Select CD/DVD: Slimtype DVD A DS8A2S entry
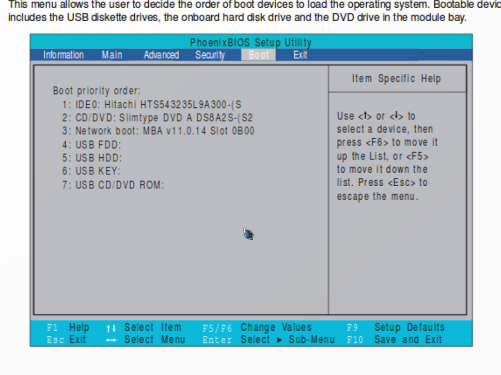The height and width of the screenshot is (375, 501). pos(158,118)
